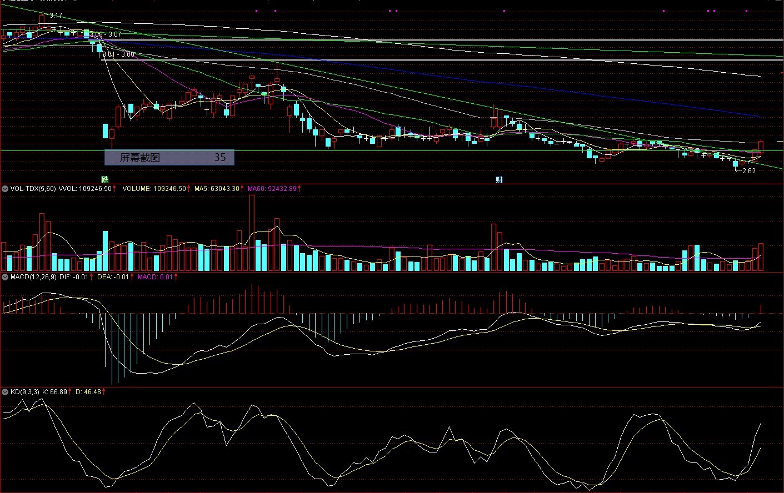784x493 pixels.
Task: Click the 3.01 - 3.00 gap label
Action: [x=118, y=54]
